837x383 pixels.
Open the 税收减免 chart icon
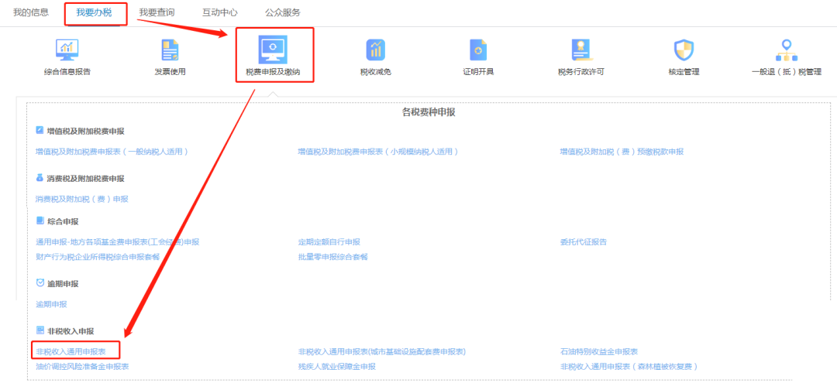[376, 50]
